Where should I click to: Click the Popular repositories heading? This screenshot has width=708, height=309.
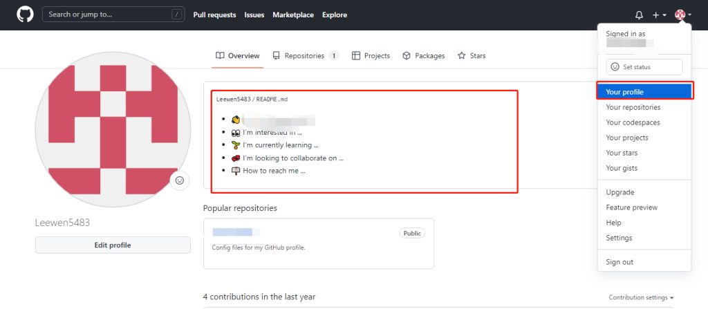click(240, 208)
